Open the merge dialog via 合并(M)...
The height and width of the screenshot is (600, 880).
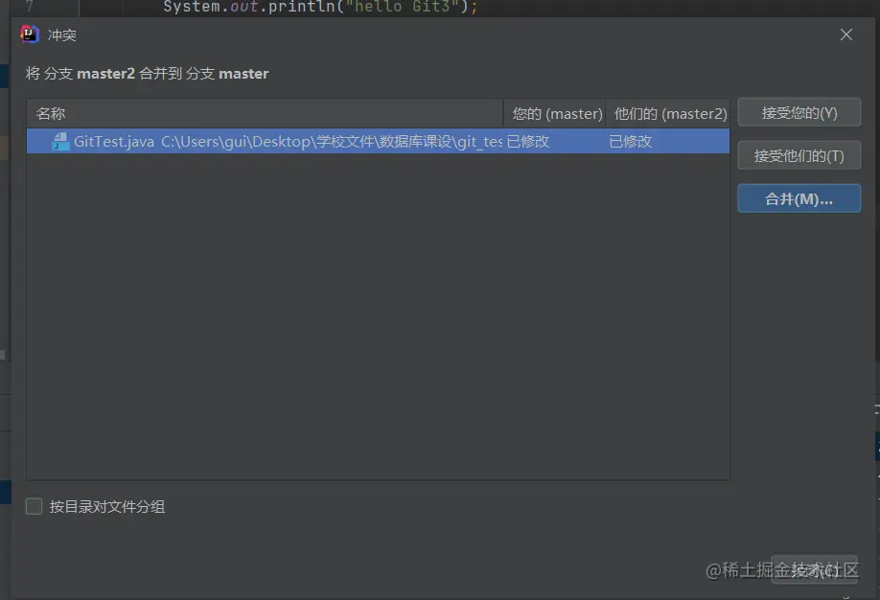pyautogui.click(x=799, y=198)
